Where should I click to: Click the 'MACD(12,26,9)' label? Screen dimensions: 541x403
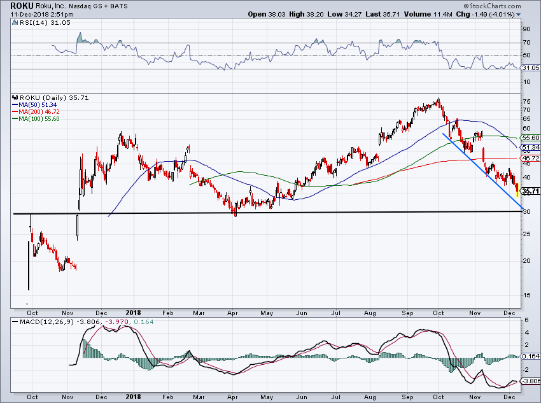click(x=46, y=322)
